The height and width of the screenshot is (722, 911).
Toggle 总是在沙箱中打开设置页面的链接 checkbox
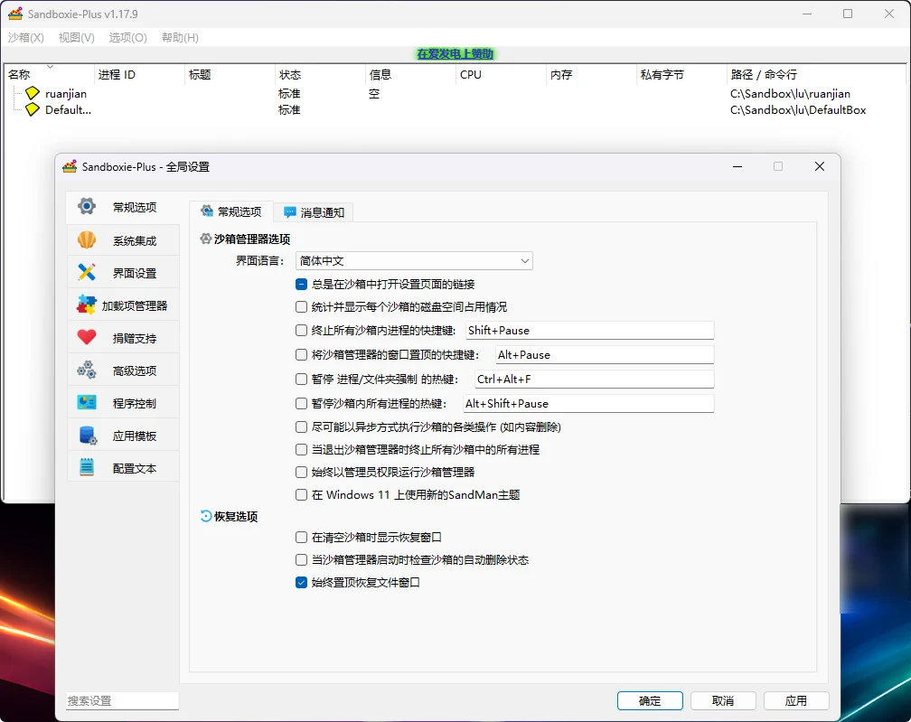[x=301, y=284]
